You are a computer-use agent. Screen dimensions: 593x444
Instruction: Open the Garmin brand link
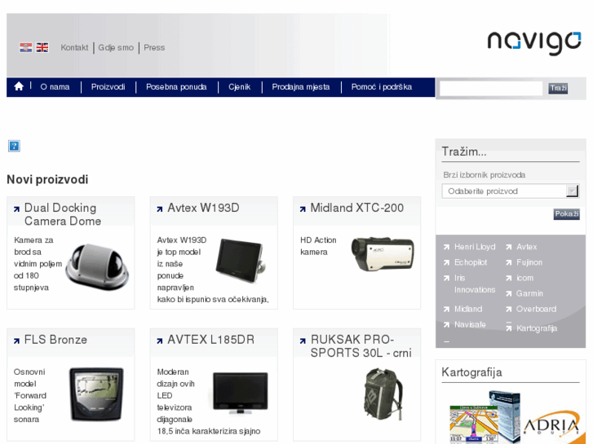[529, 293]
